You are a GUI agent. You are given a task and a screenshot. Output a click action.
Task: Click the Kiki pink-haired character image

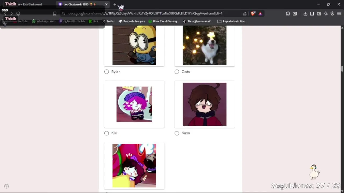click(134, 104)
